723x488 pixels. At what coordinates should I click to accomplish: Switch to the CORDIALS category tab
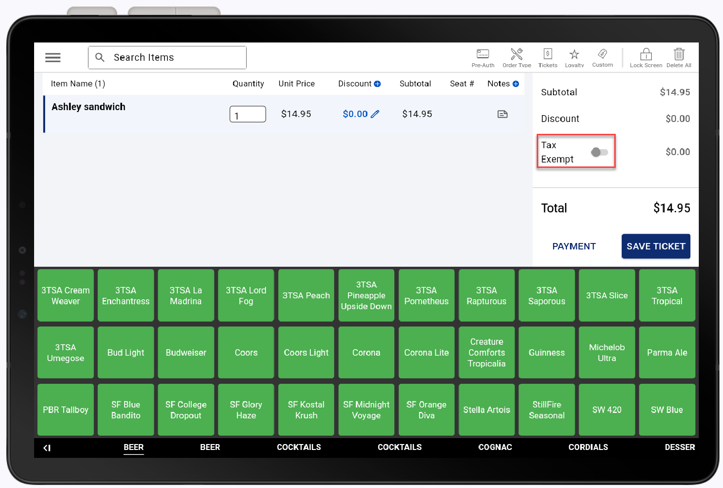pos(588,447)
